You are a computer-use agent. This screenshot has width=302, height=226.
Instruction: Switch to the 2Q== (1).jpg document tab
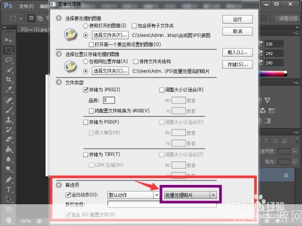[x=34, y=30]
